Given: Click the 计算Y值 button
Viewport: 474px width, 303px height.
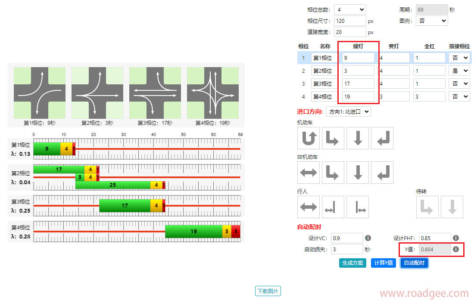Looking at the screenshot, I should tap(383, 263).
